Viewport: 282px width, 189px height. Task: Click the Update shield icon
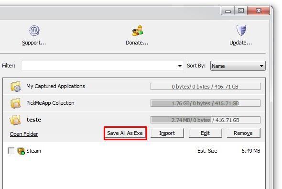coord(241,31)
